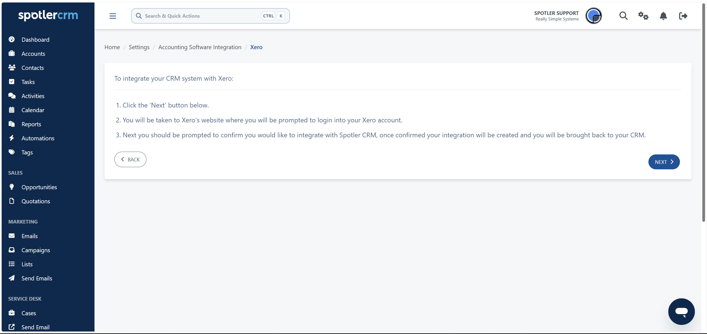
Task: Click the Opportunities lightbulb icon
Action: tap(12, 187)
